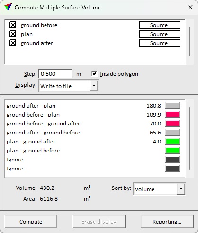The height and width of the screenshot is (233, 198).
Task: Click the application logo in the title bar
Action: point(8,7)
